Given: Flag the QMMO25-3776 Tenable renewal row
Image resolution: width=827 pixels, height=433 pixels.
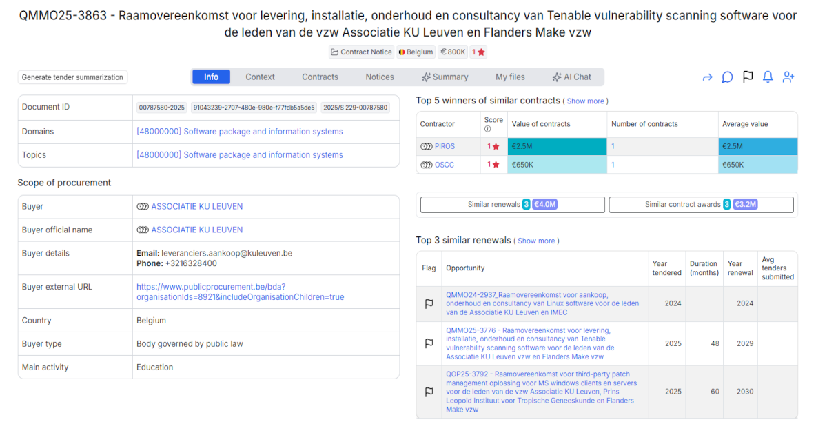Looking at the screenshot, I should pyautogui.click(x=429, y=343).
